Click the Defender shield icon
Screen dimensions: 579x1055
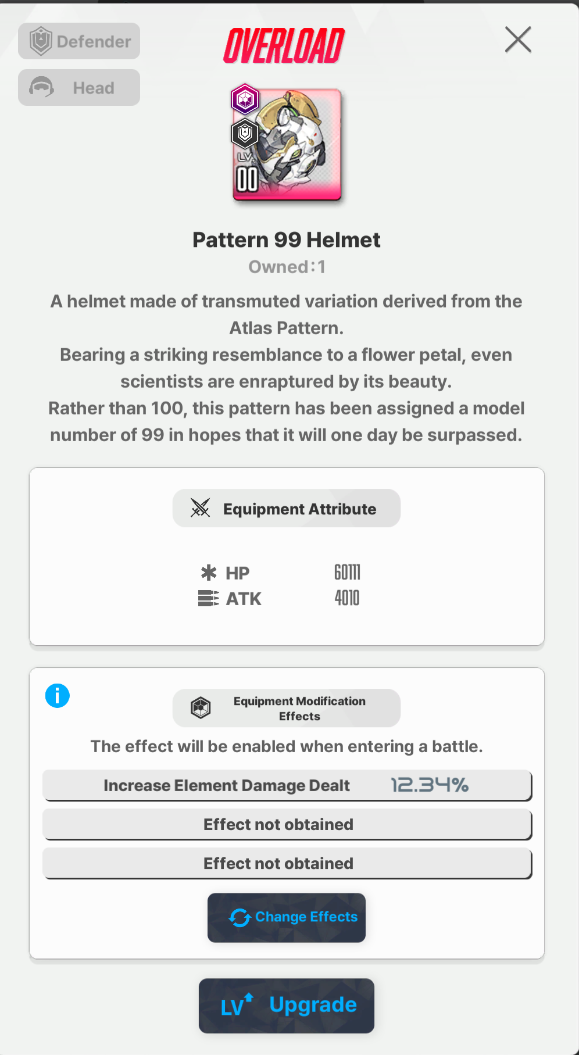coord(41,41)
